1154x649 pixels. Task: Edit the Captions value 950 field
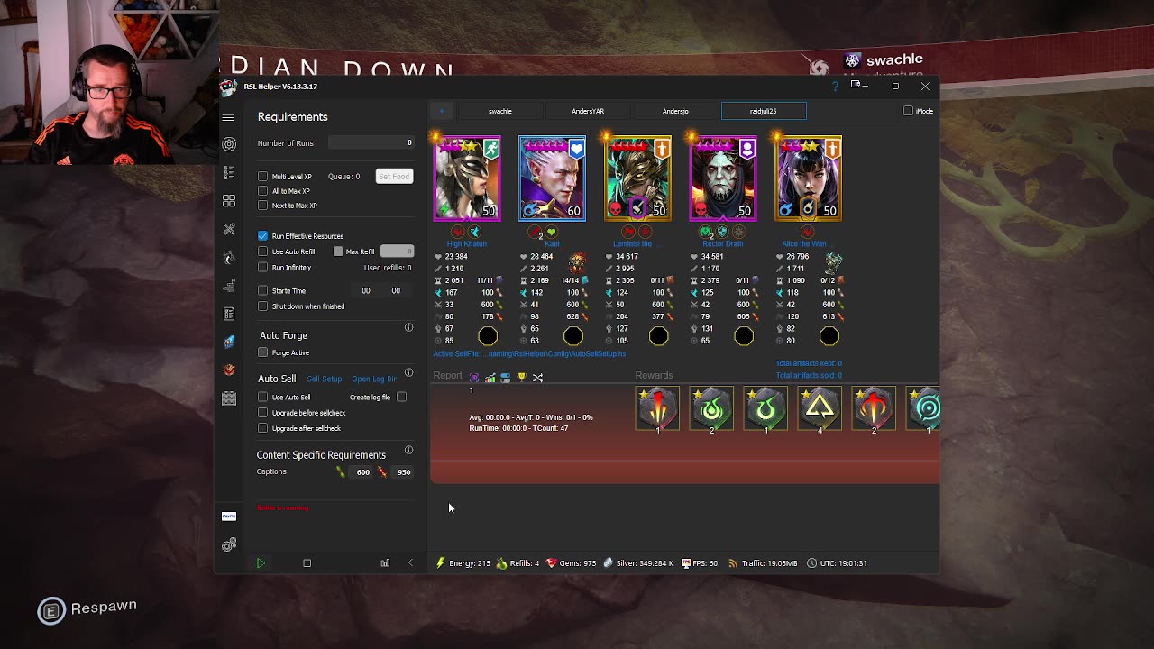click(404, 472)
